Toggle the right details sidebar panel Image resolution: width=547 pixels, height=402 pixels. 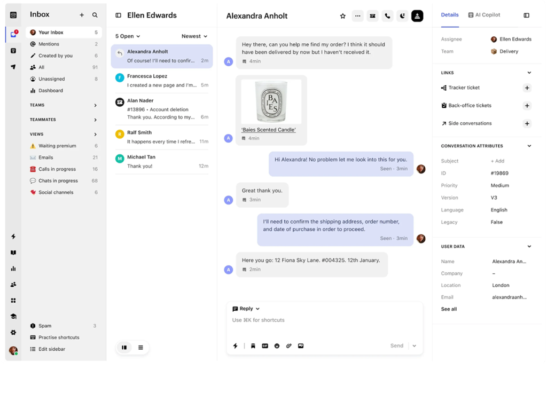[526, 15]
